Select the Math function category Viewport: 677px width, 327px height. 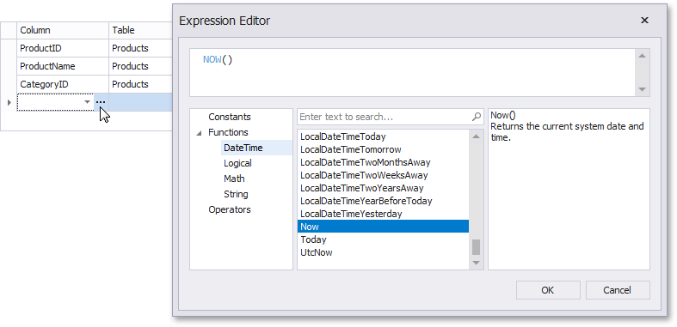tap(234, 179)
